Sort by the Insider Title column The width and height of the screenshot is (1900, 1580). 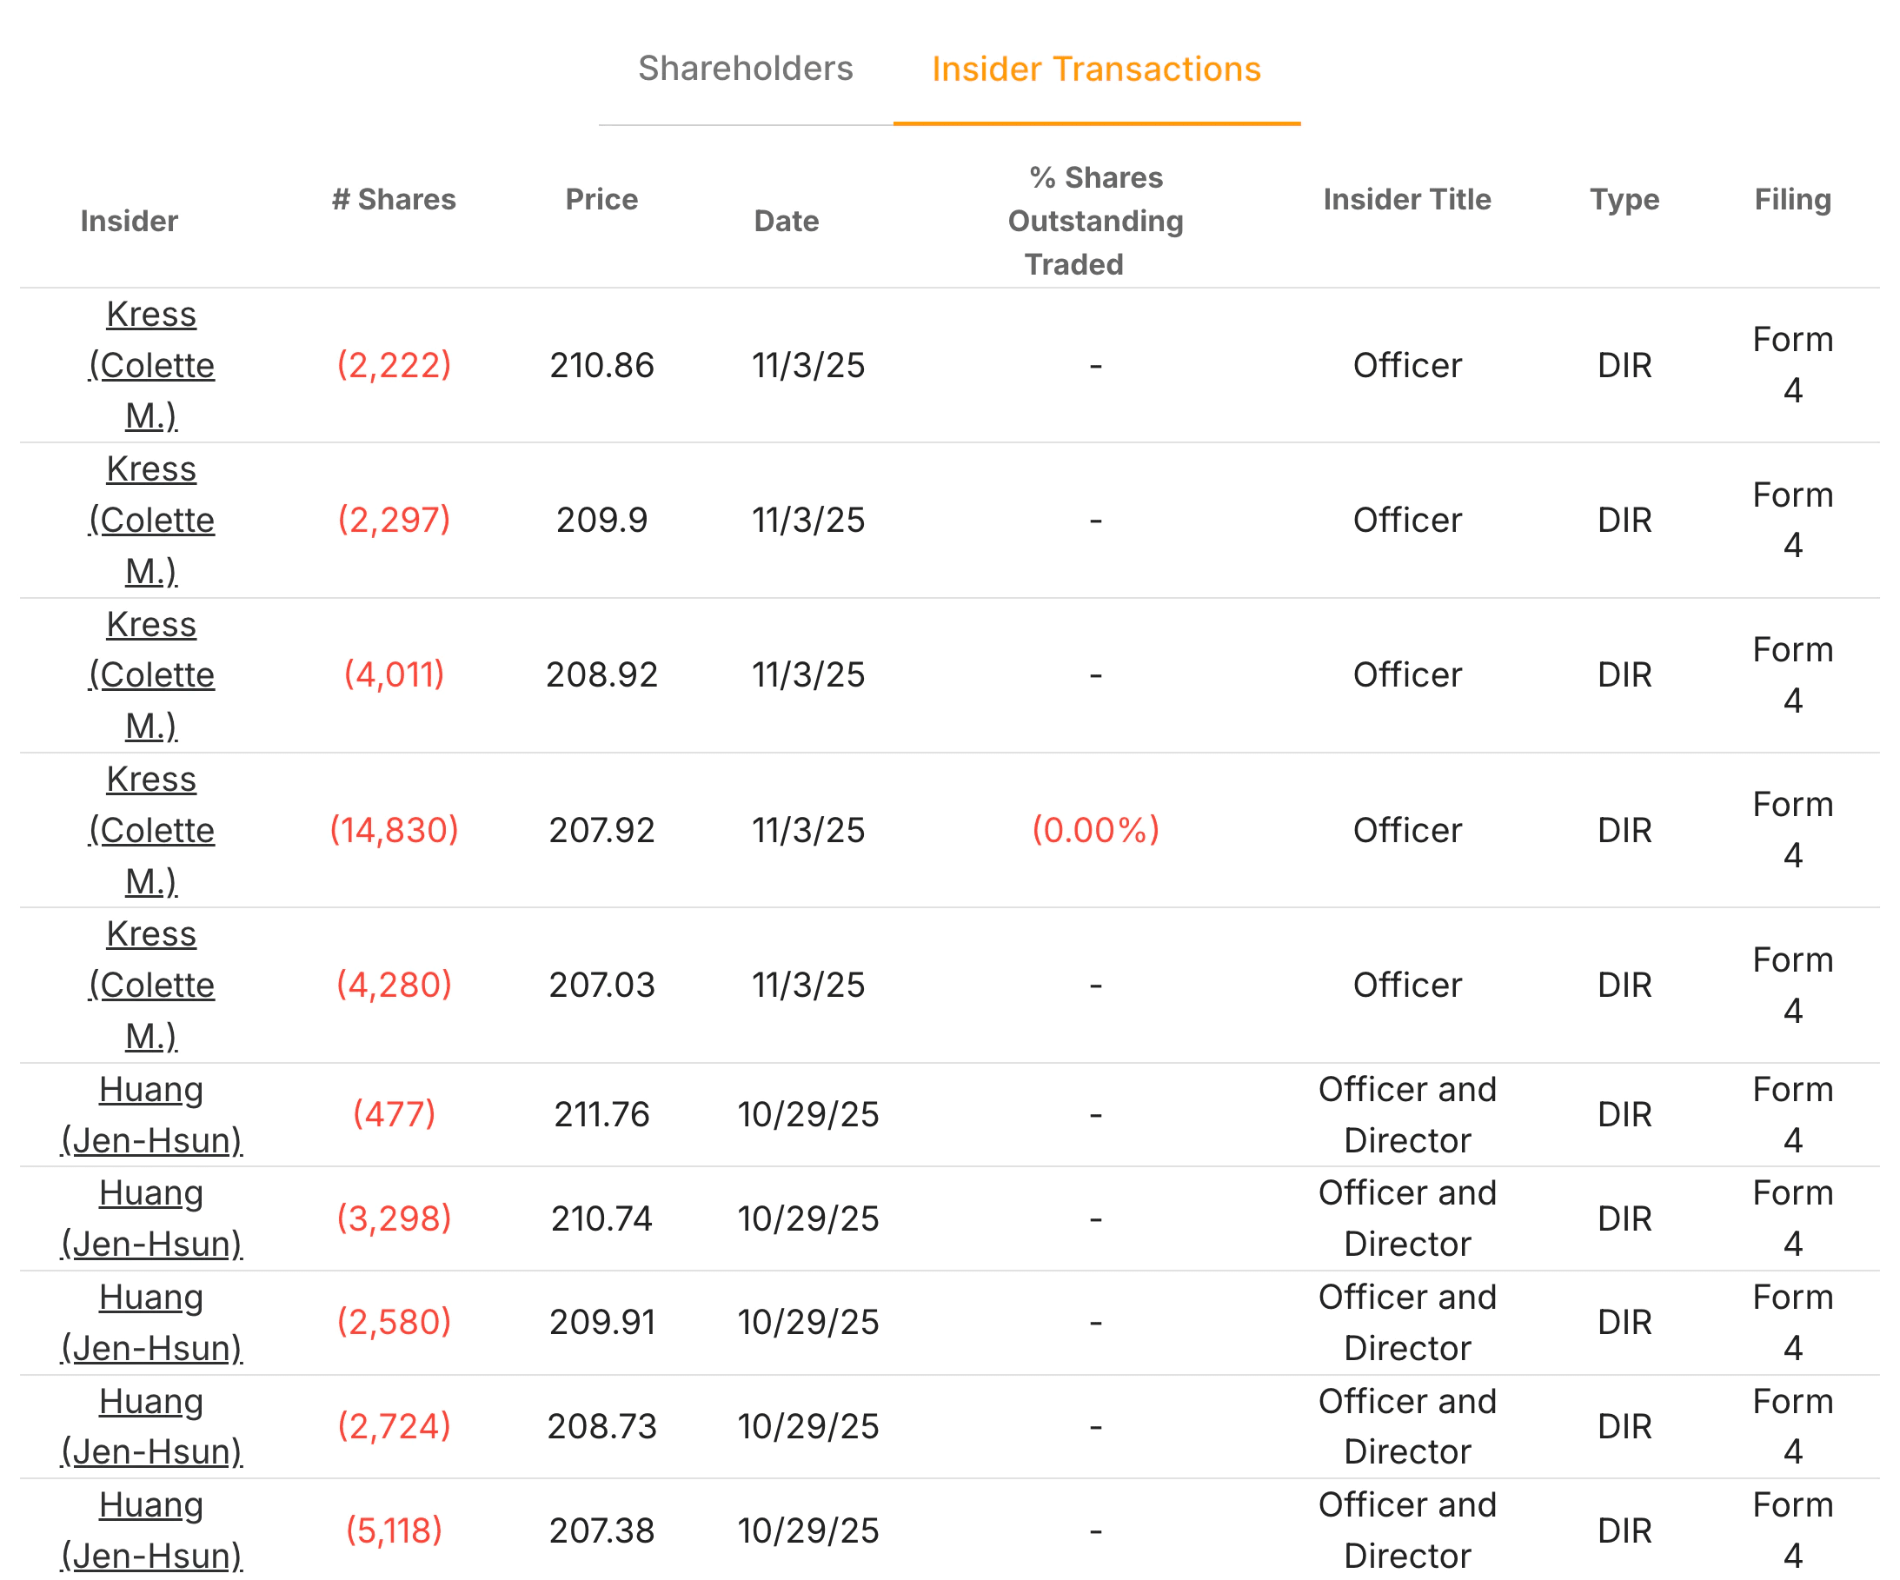1407,199
